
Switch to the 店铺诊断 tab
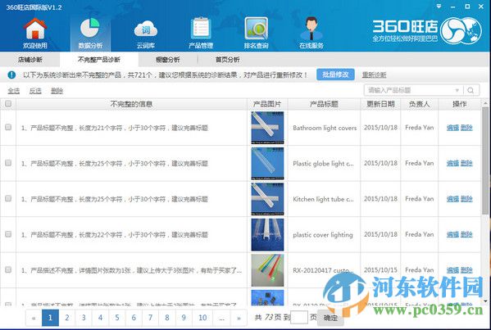click(30, 60)
